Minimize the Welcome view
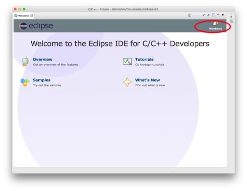Image resolution: width=247 pixels, height=191 pixels. pyautogui.click(x=218, y=14)
